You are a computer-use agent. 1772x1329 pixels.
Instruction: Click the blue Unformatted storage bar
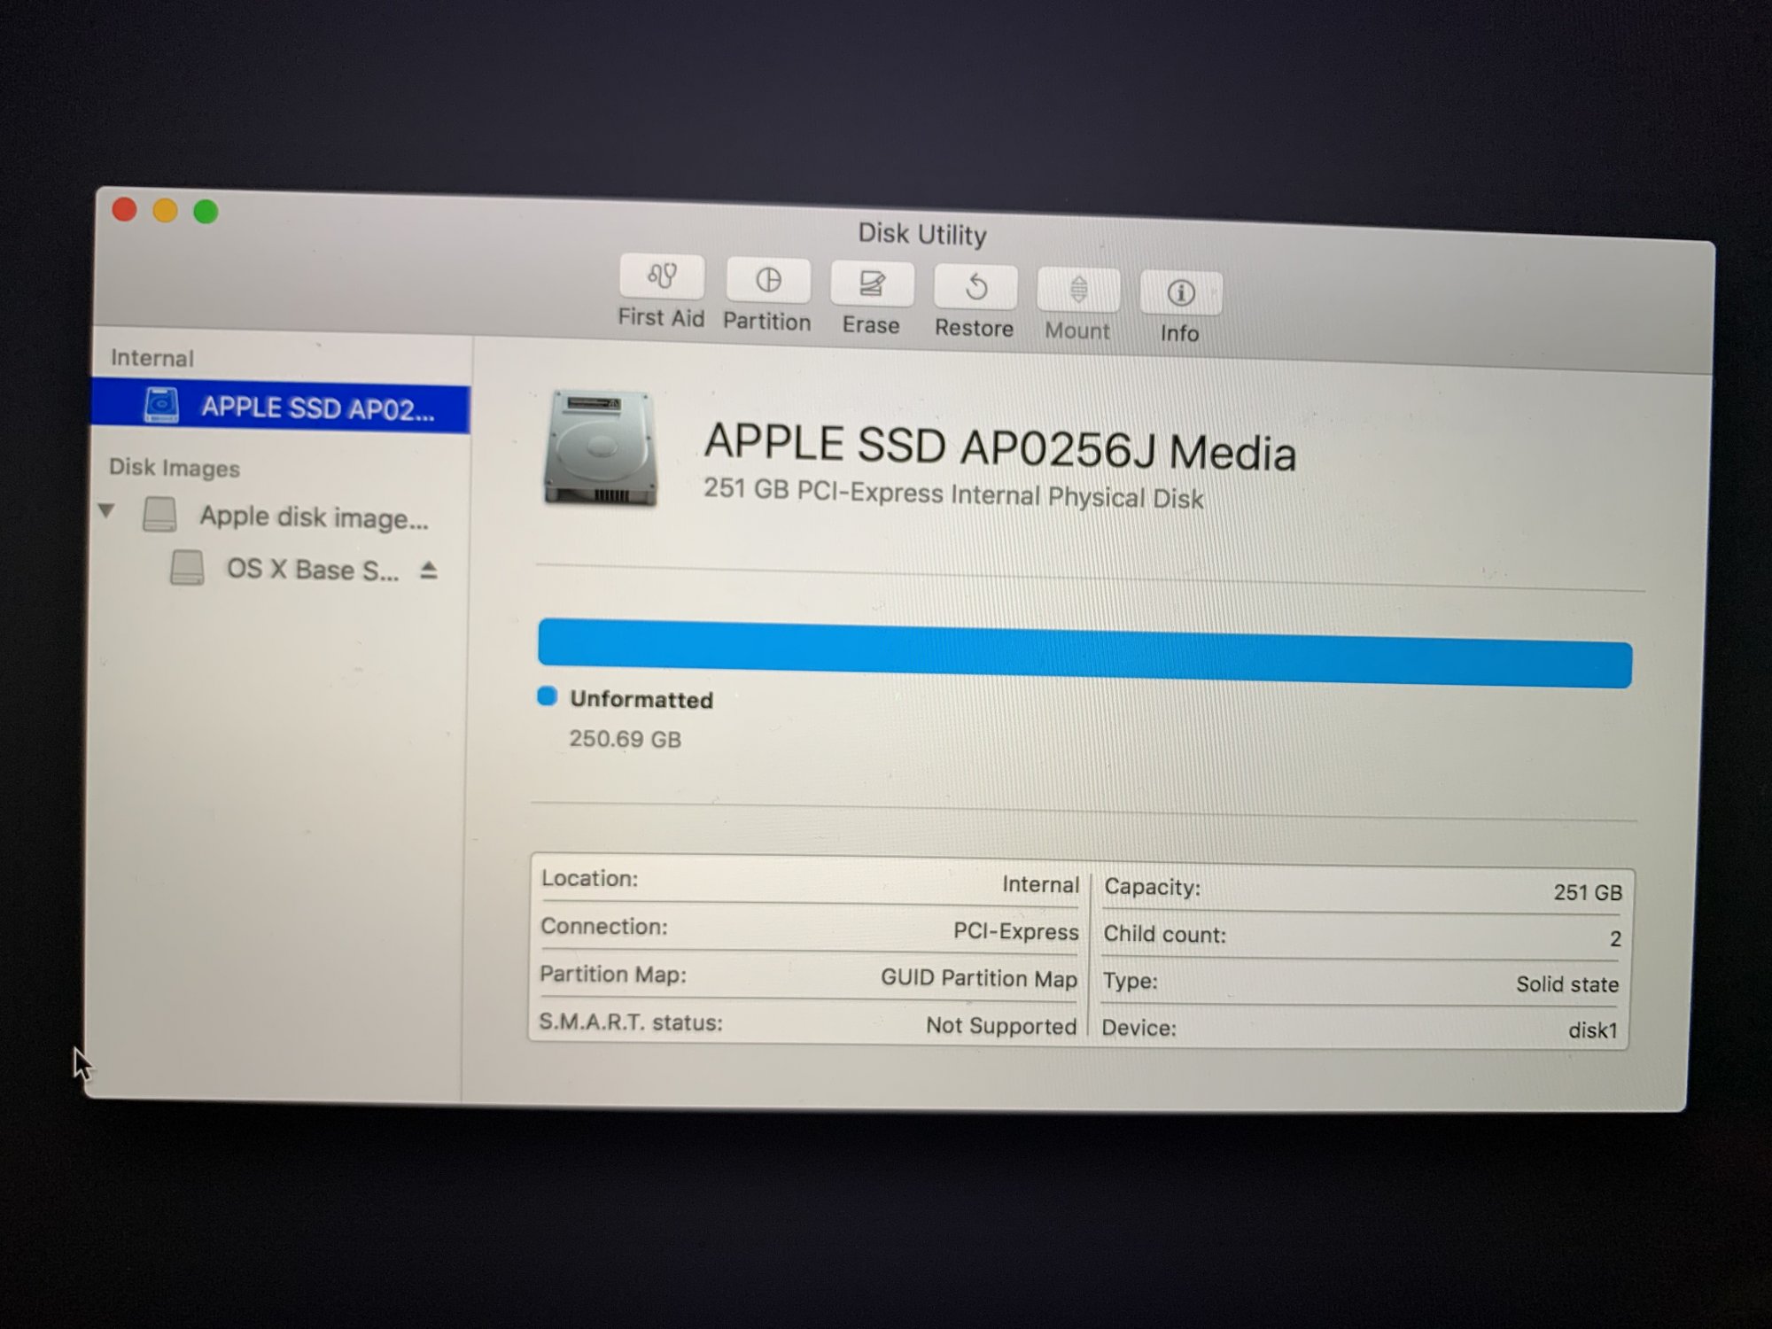click(x=1084, y=654)
